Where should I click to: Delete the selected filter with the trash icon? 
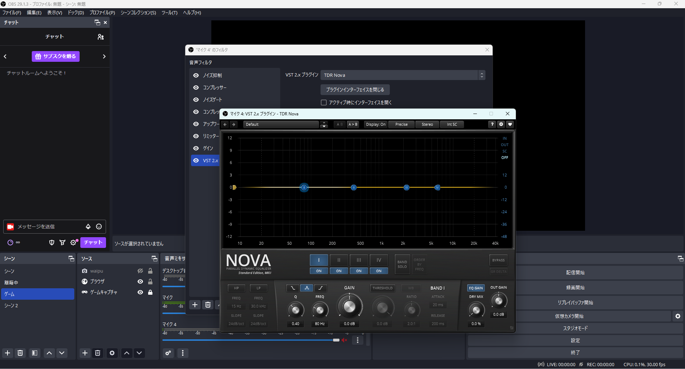(x=208, y=305)
